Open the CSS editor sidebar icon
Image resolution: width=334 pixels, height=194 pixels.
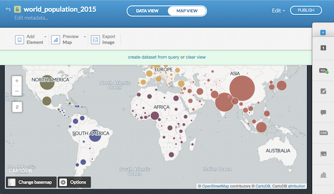323,133
